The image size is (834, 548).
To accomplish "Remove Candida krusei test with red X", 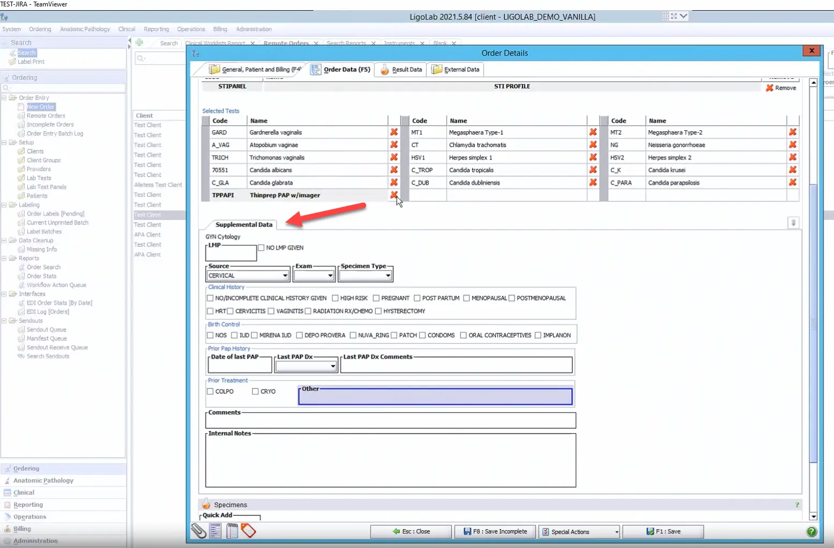I will click(x=793, y=170).
